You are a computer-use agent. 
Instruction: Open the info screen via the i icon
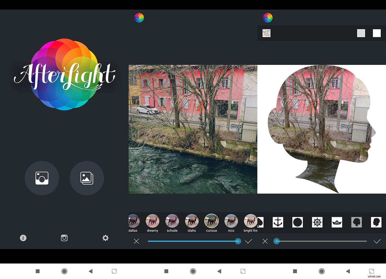click(23, 238)
